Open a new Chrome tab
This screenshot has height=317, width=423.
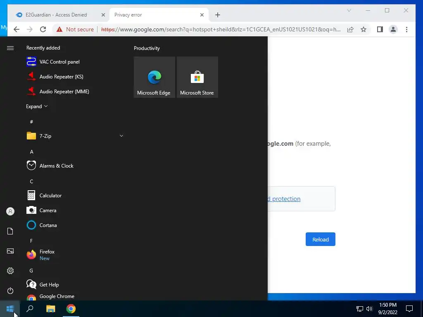coord(218,15)
